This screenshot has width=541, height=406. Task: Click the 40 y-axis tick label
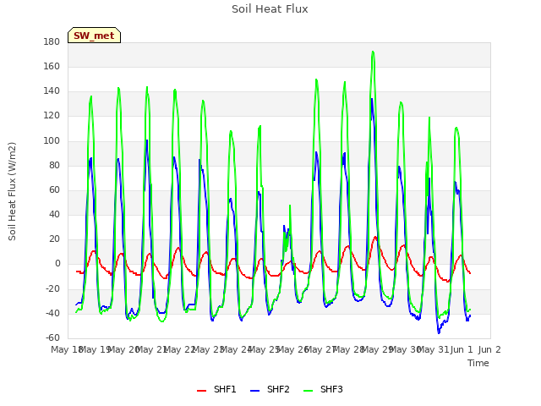pos(54,214)
